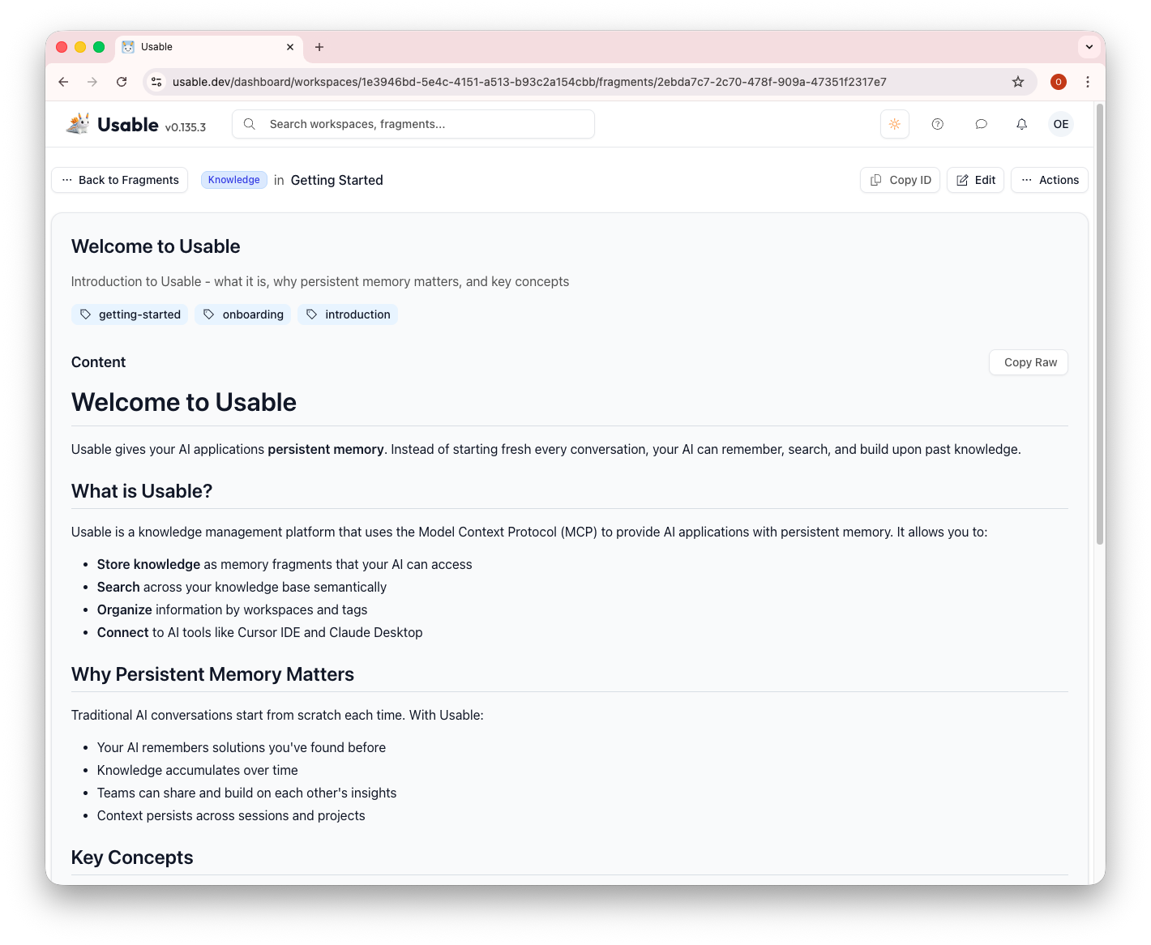Open the OE user avatar menu

(x=1060, y=124)
